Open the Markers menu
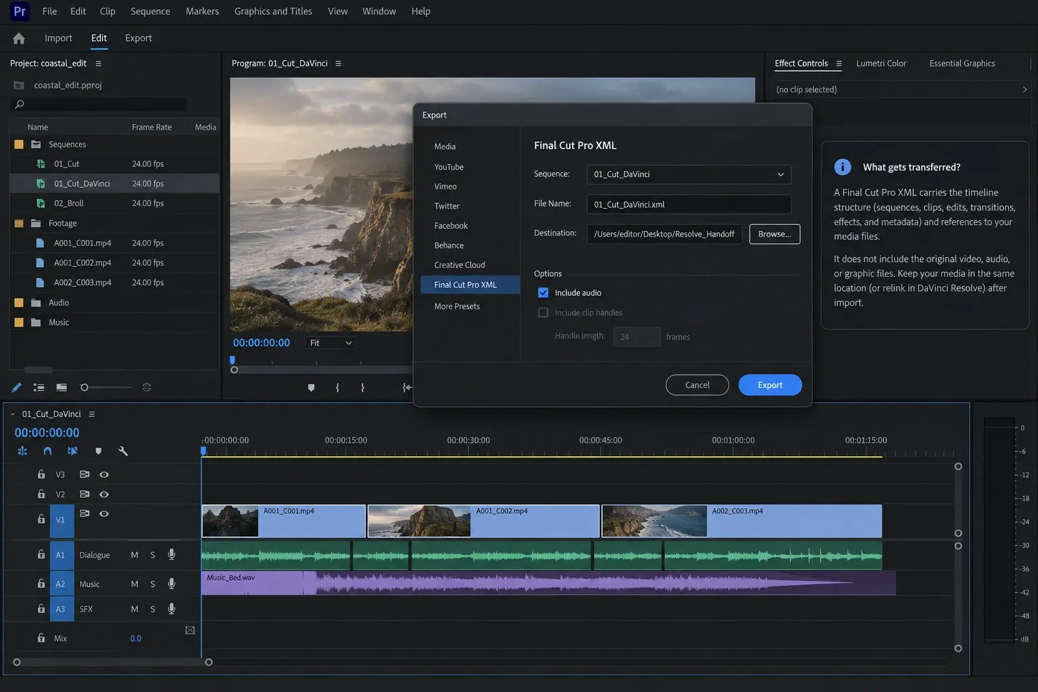The height and width of the screenshot is (692, 1038). pyautogui.click(x=202, y=11)
